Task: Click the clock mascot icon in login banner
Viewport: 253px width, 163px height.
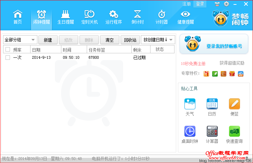Action: point(193,44)
